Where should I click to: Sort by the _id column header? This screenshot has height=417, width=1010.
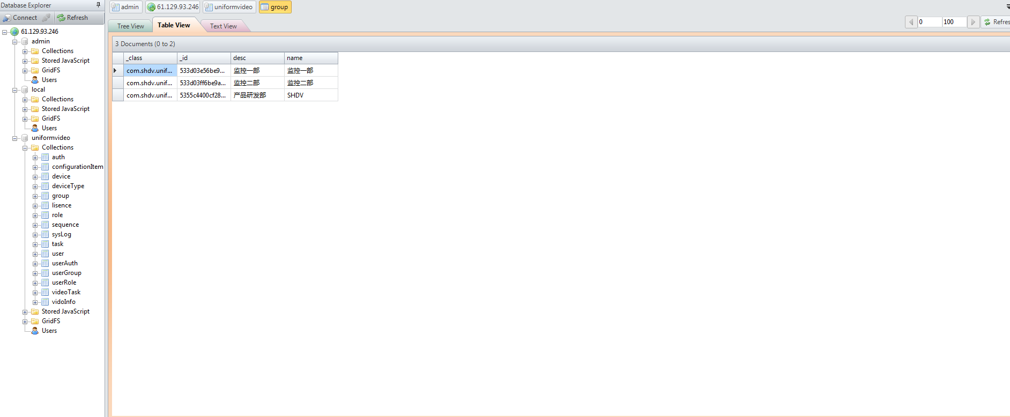(x=204, y=58)
